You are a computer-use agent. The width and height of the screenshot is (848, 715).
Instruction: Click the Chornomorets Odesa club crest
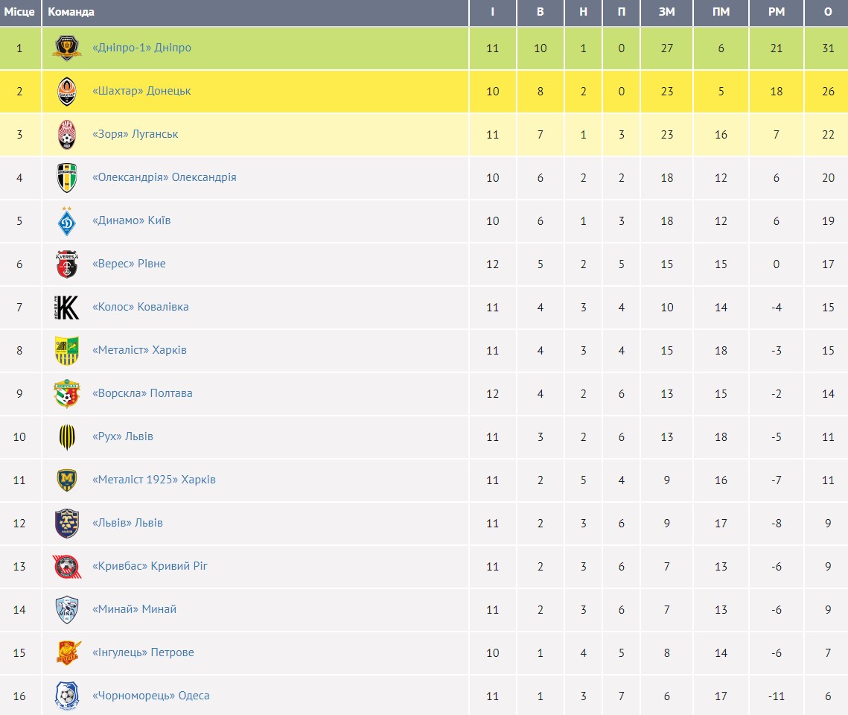click(67, 696)
